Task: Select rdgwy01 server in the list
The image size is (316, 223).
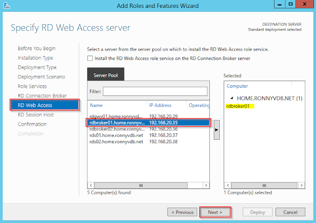Action: pyautogui.click(x=116, y=116)
